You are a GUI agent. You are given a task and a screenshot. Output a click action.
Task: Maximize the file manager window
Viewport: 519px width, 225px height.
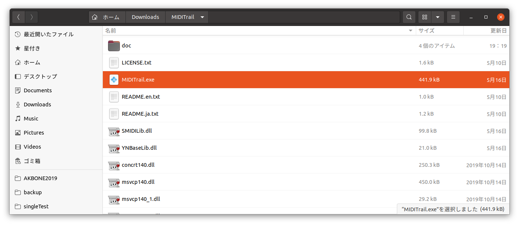[486, 17]
